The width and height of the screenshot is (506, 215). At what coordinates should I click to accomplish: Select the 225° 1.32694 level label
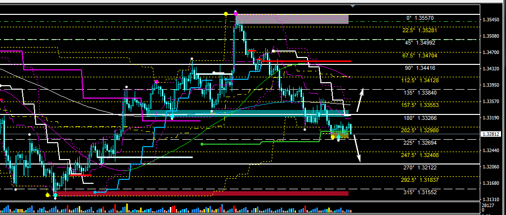421,143
